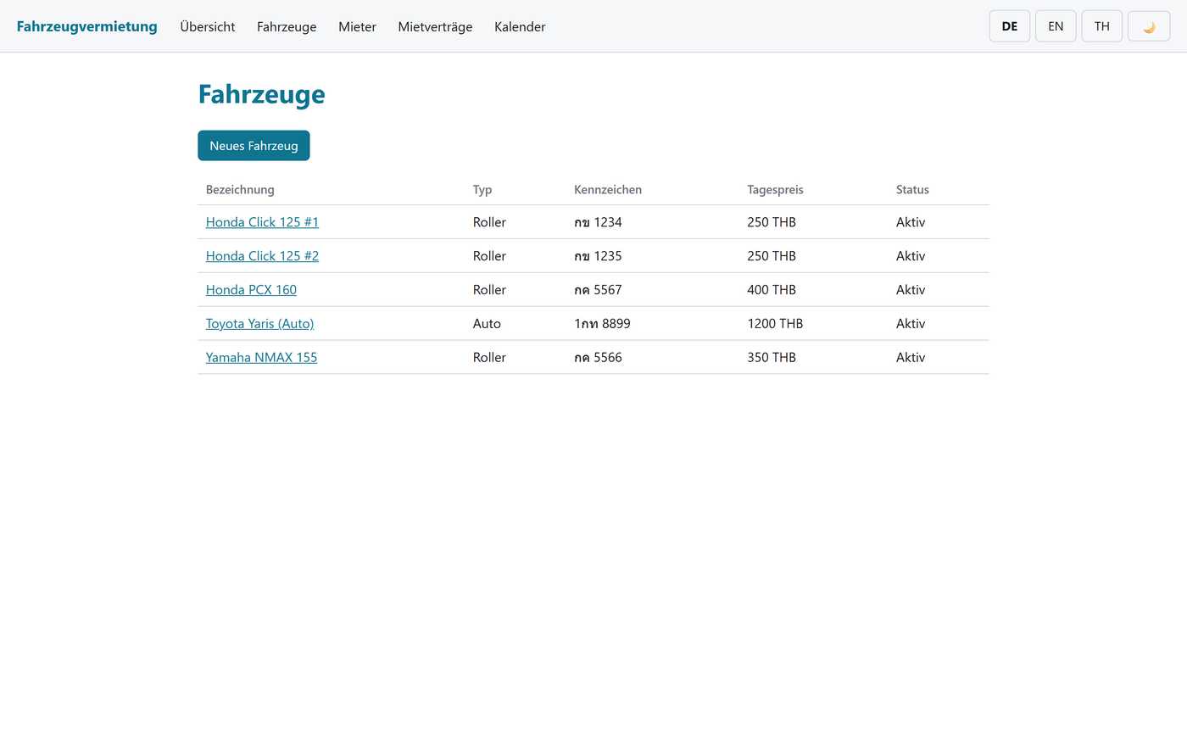Open the Kalender page
This screenshot has width=1187, height=742.
pyautogui.click(x=520, y=26)
